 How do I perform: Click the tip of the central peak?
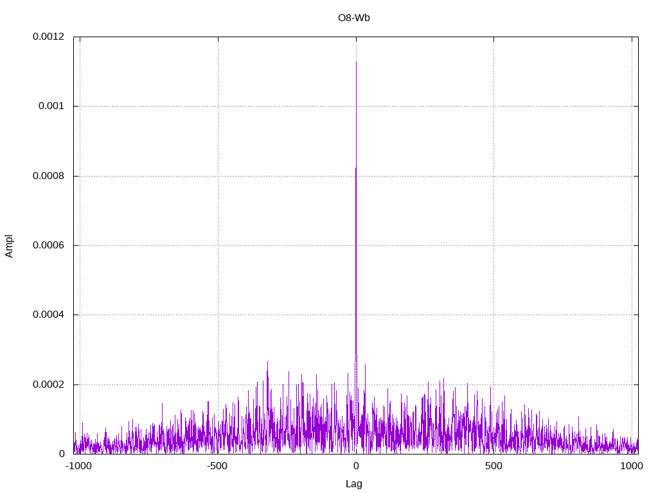pyautogui.click(x=356, y=62)
